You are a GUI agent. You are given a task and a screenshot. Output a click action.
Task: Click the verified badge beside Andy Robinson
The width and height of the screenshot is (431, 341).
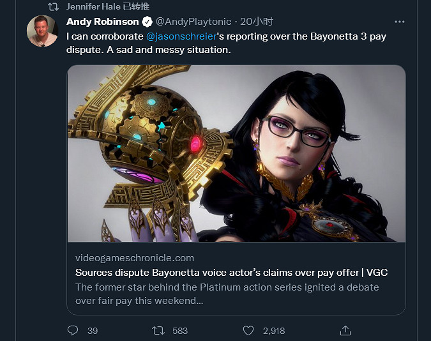146,22
